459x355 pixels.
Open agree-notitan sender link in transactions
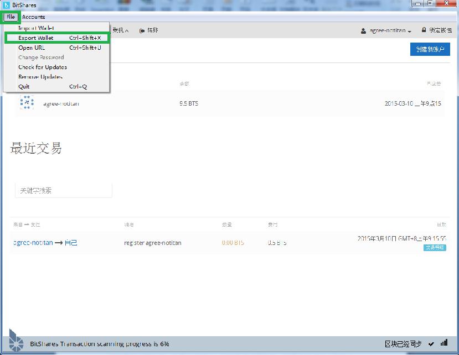click(33, 243)
